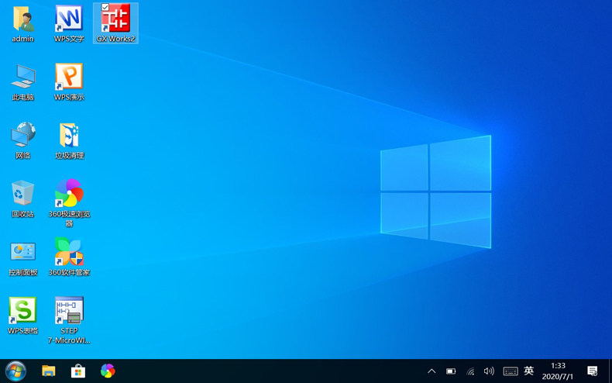
Task: Click the 'GX Works2' icon label
Action: click(115, 39)
